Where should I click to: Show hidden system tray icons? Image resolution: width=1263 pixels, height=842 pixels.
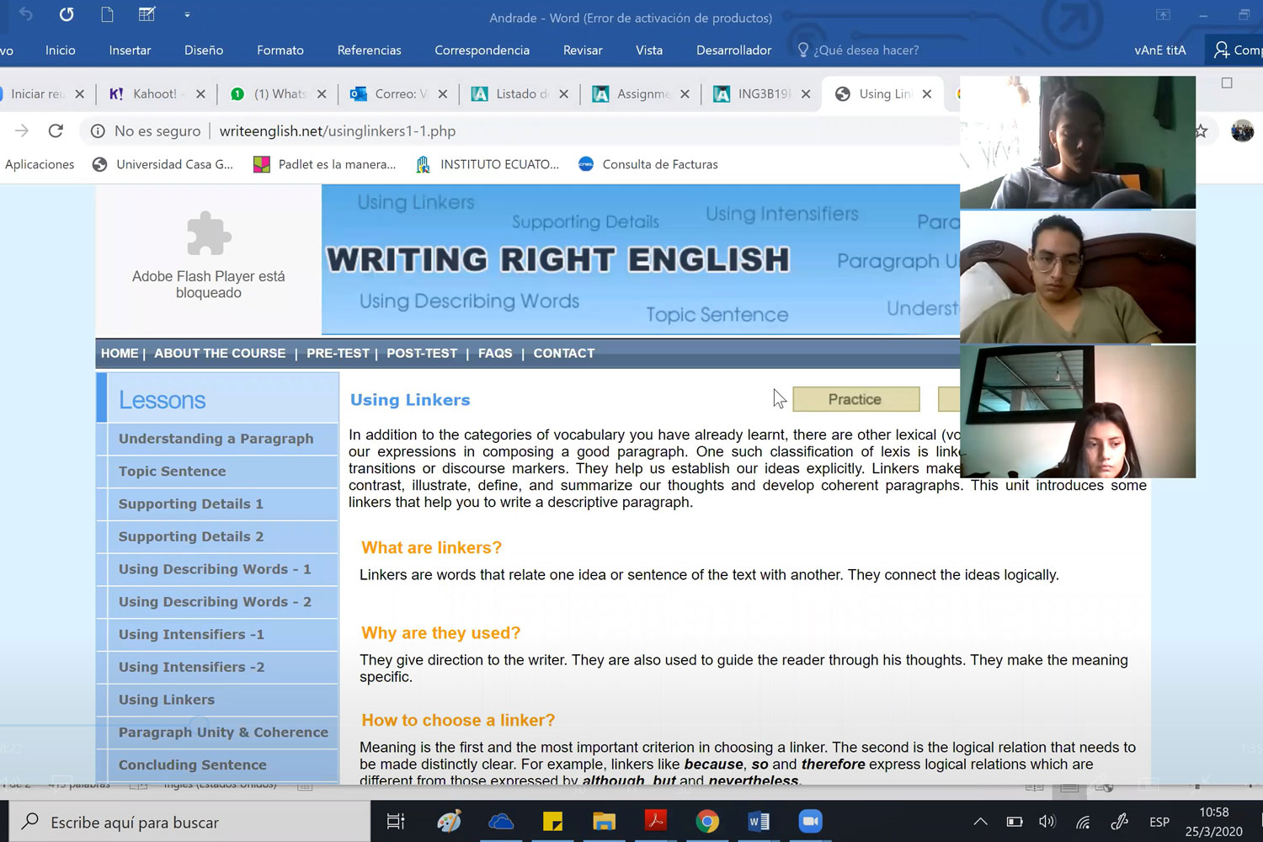point(980,822)
